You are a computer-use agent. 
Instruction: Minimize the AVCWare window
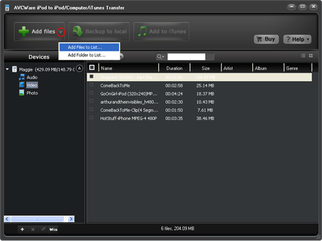tap(292, 6)
